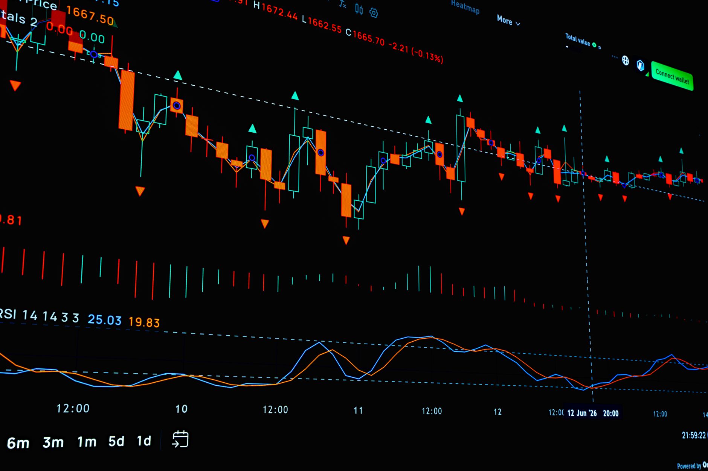Screen dimensions: 708x471
Task: Click the time axis label 11
Action: pos(358,410)
